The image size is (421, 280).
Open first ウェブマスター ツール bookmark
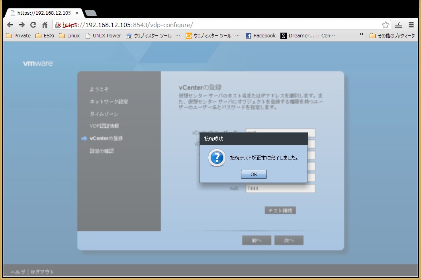coord(153,36)
